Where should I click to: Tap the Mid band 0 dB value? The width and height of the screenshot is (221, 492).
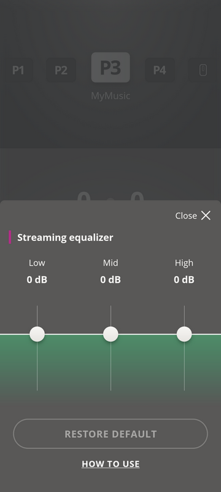110,280
